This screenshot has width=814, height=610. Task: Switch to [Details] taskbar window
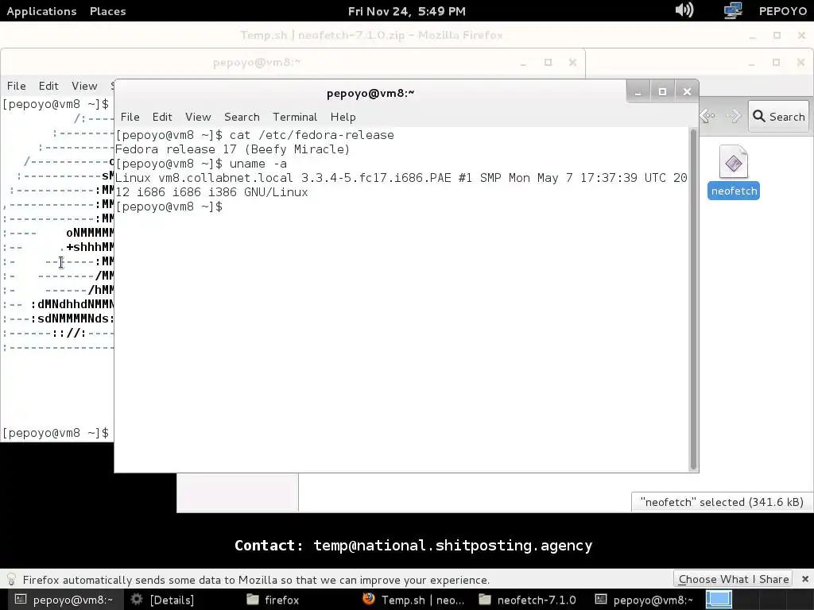coord(162,600)
